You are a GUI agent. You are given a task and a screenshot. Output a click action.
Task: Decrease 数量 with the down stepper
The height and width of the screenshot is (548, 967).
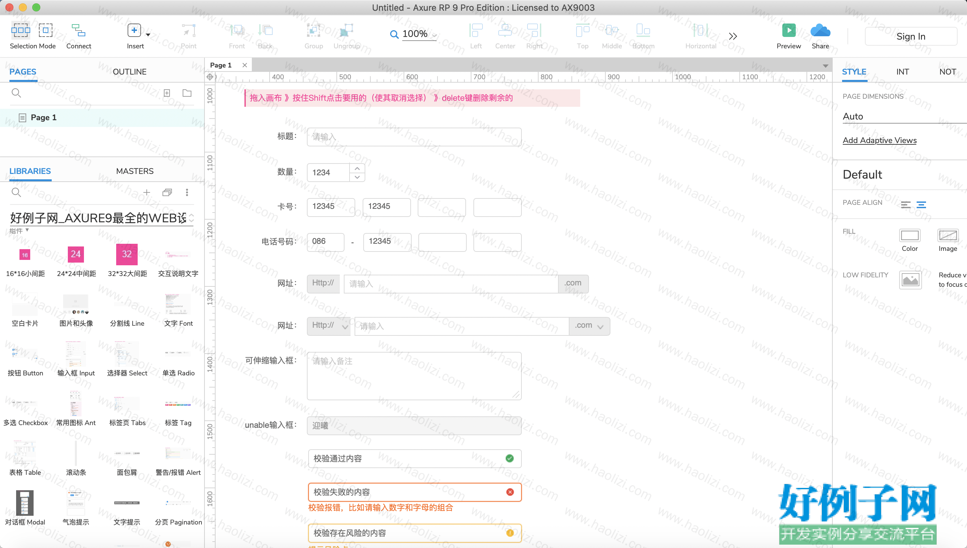pos(357,177)
